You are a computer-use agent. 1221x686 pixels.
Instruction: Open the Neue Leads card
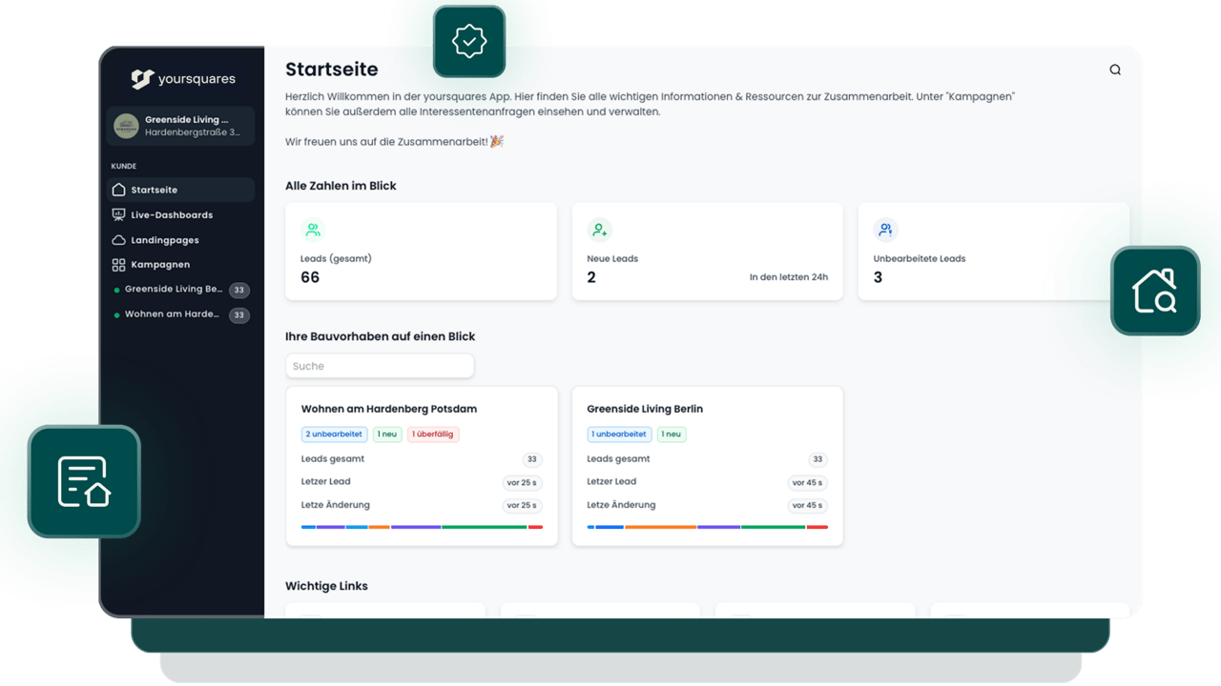[707, 252]
